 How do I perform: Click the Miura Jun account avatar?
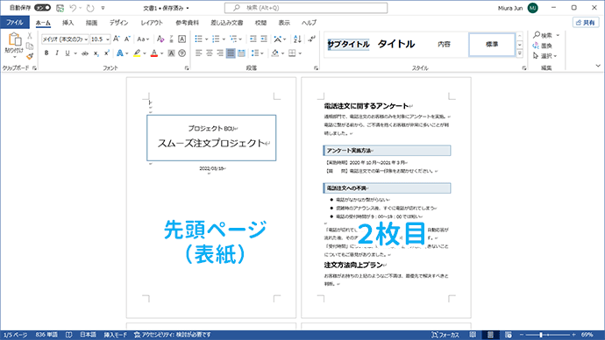533,8
